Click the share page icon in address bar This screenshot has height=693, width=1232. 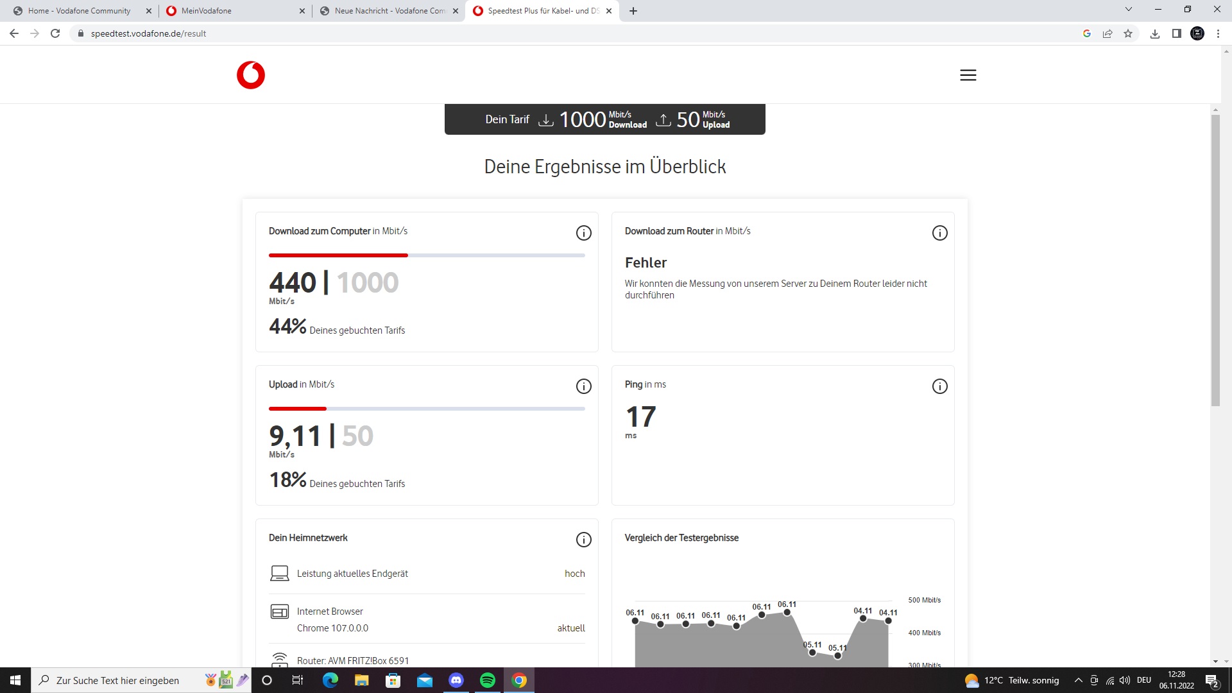coord(1108,33)
